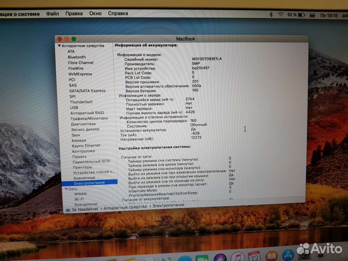
Task: Click the Wi-Fi status icon
Action: tap(280, 14)
